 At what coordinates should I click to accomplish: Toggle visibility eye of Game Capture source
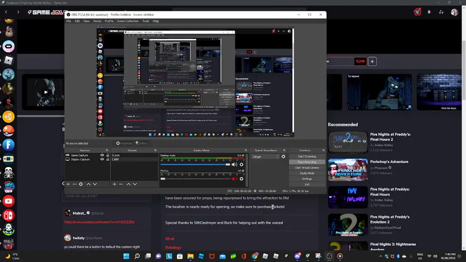[102, 155]
